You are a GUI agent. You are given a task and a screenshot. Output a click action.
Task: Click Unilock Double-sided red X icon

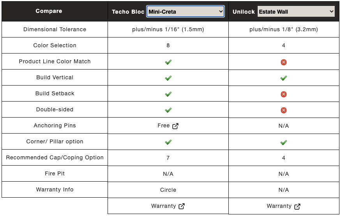(284, 110)
